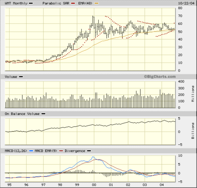Select the MACD EMA(9) legend label
Screen dimensions: 197x188
click(46, 151)
